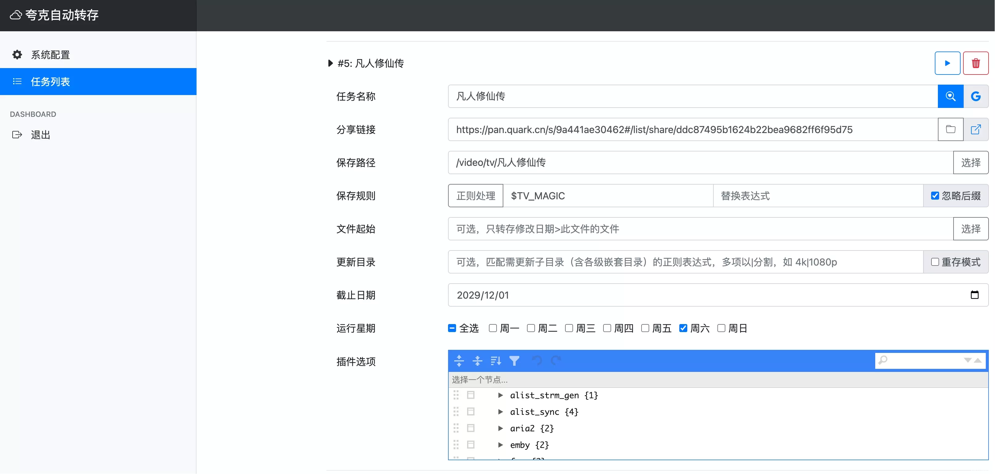
Task: Expand aria2 node
Action: tap(500, 428)
